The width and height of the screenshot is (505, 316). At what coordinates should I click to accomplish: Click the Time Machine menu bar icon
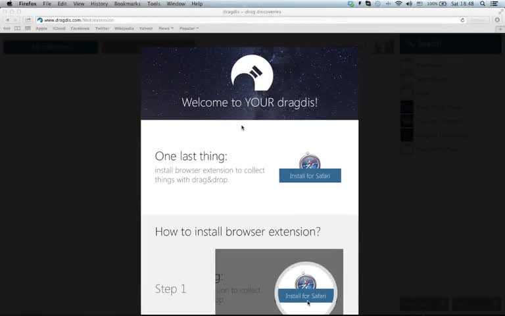(x=378, y=4)
